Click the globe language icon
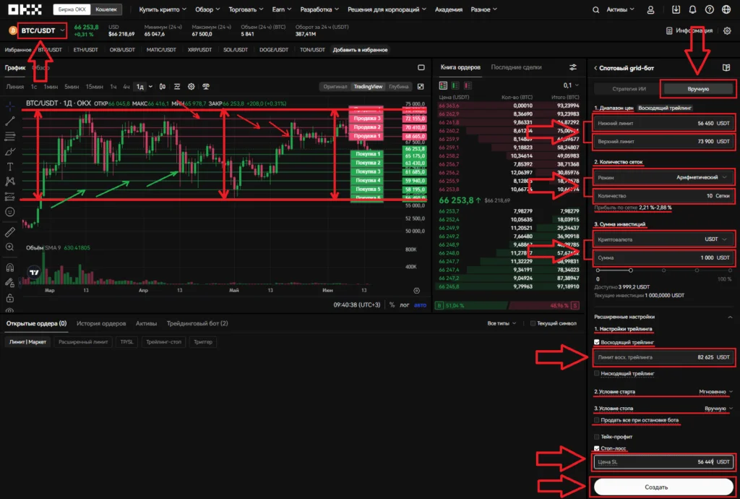Image resolution: width=740 pixels, height=499 pixels. (726, 9)
